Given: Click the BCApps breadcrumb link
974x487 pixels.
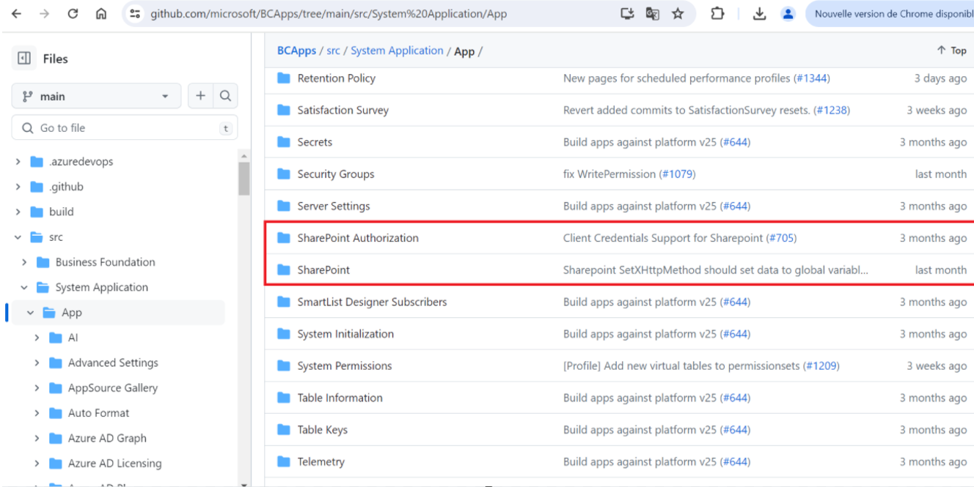Looking at the screenshot, I should 296,51.
